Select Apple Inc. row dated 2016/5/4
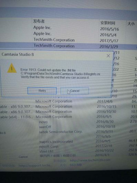137x183 pixels. 68,34
